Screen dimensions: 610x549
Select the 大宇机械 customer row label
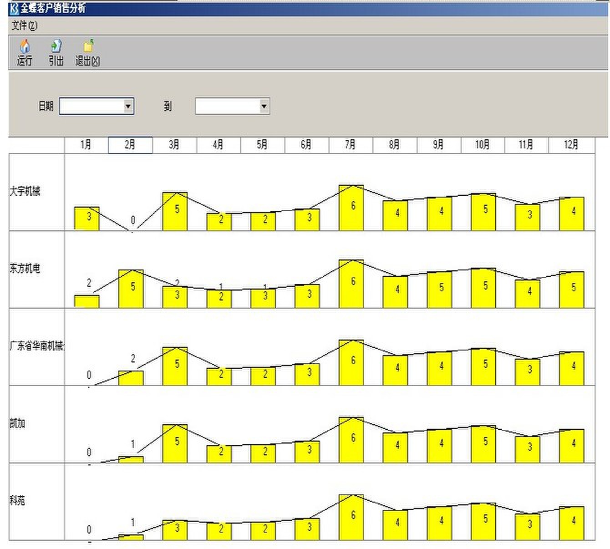25,191
